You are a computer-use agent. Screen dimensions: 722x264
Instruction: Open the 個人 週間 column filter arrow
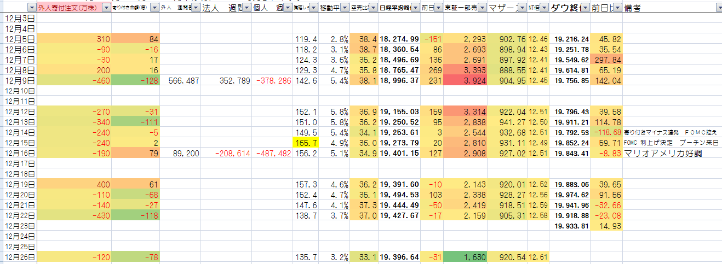(x=286, y=8)
